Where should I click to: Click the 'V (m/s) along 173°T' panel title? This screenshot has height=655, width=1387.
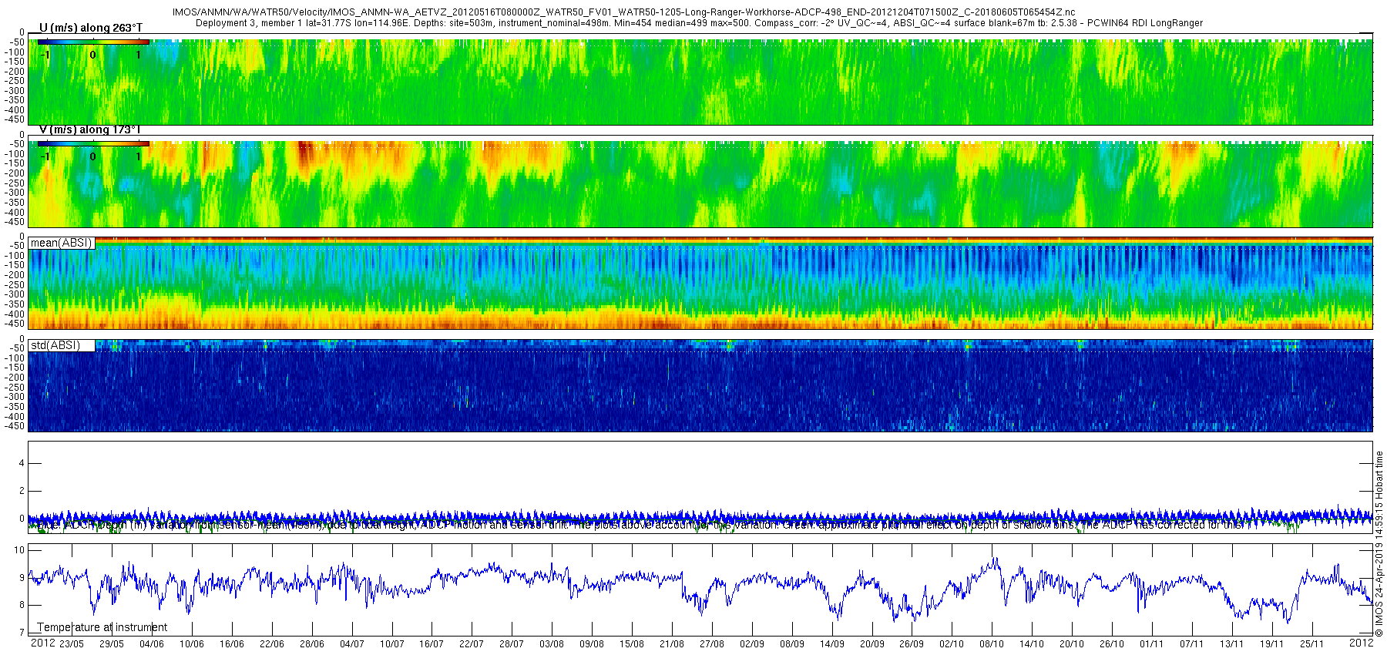[90, 129]
